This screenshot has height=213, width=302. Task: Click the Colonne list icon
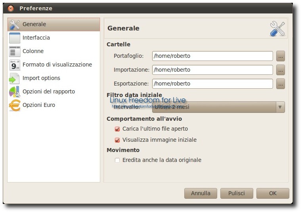click(14, 51)
